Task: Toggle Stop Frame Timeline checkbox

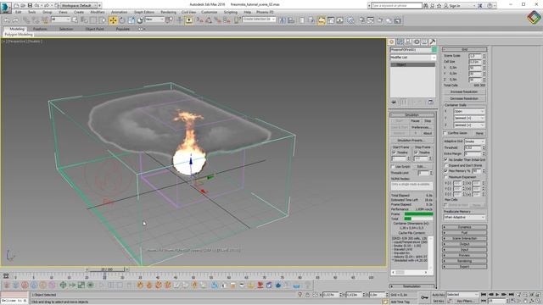Action: coord(417,152)
